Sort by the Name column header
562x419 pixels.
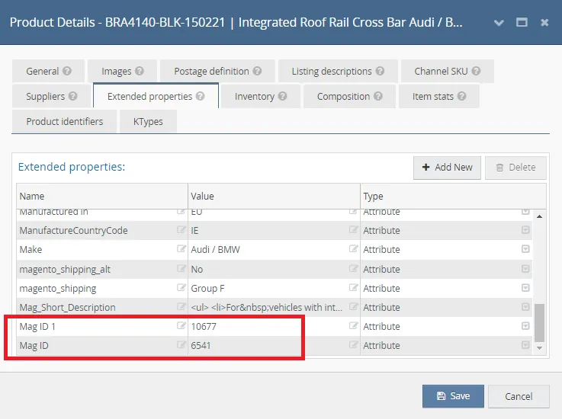click(102, 197)
